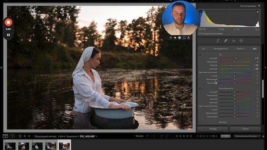Select the Healing bandage tool
This screenshot has height=150, width=267.
coord(226,41)
